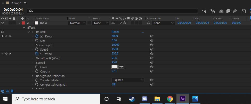
Task: Open the Normal blending mode dropdown
Action: tap(77, 23)
